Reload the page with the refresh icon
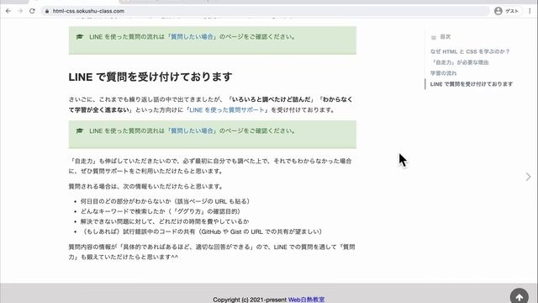Viewport: 538px width, 303px height. click(32, 11)
